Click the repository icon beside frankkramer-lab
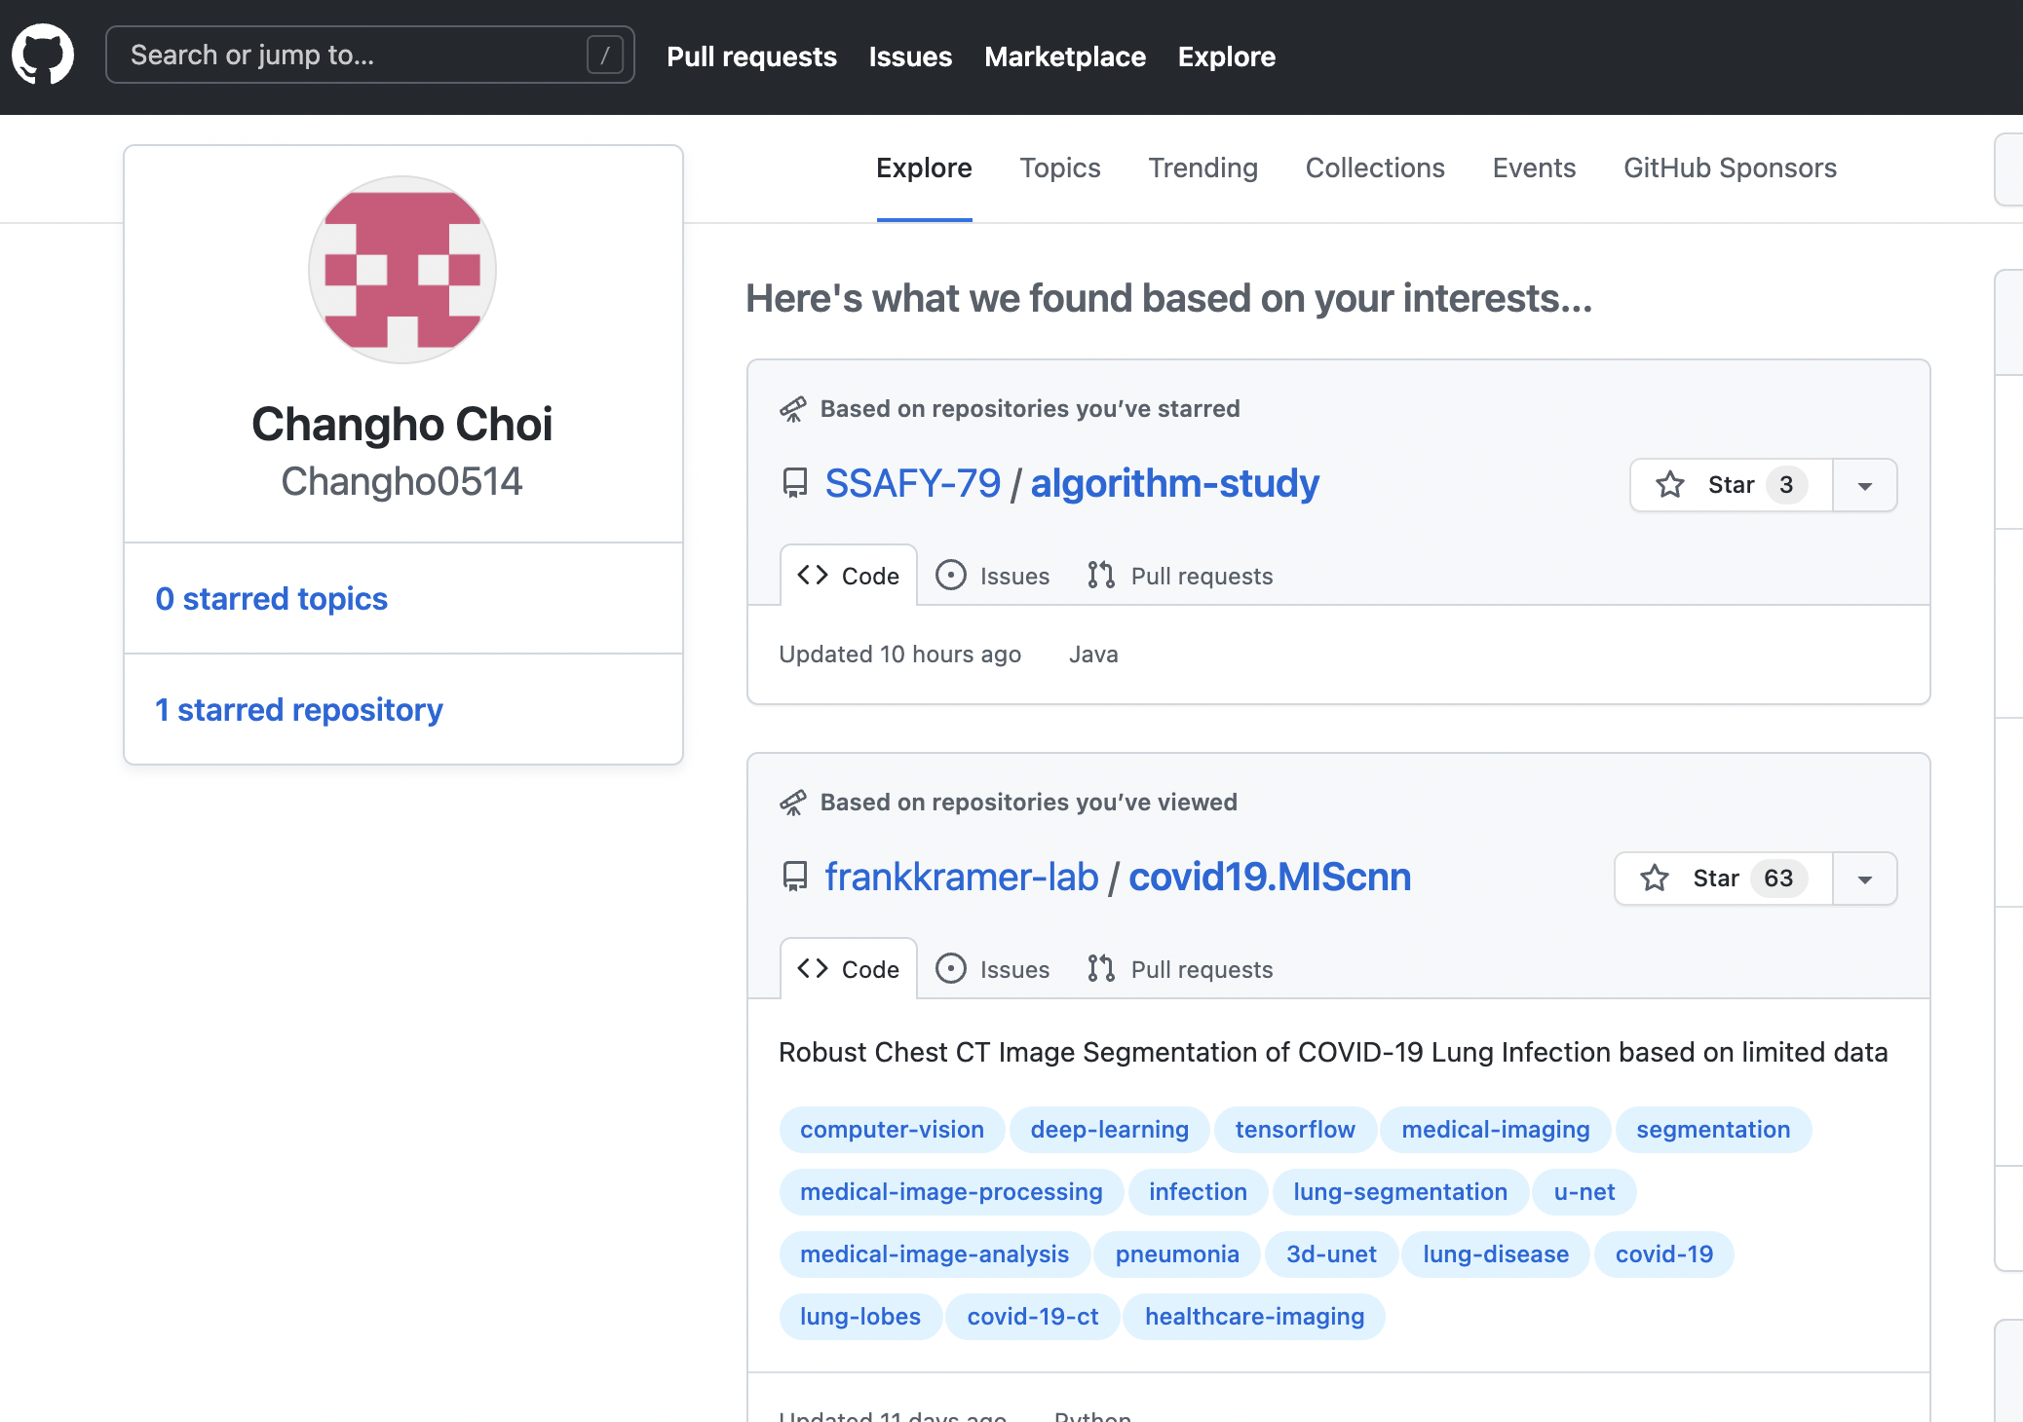The width and height of the screenshot is (2023, 1422). [x=795, y=877]
